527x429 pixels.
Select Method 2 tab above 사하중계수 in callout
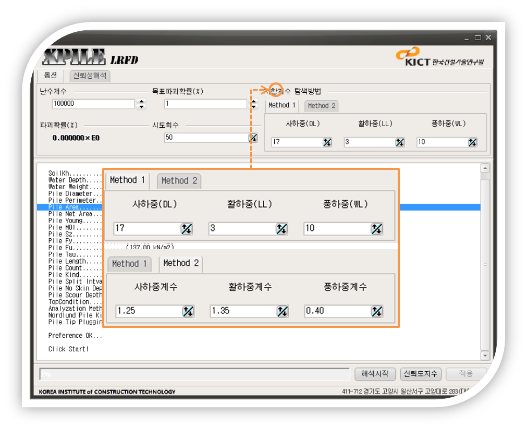tap(181, 263)
